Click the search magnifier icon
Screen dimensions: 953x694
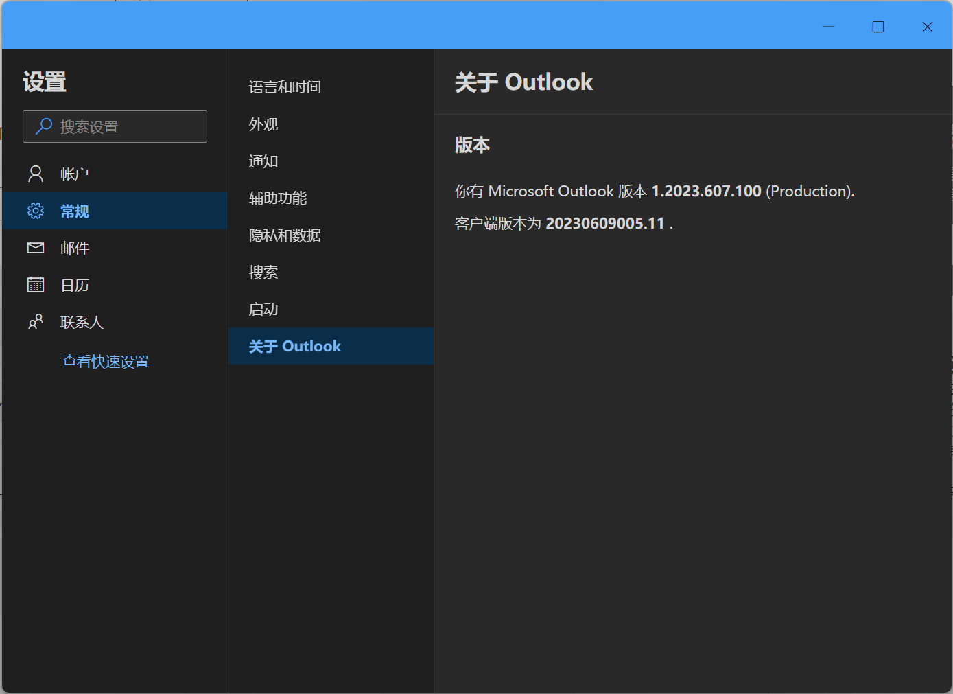click(x=44, y=126)
